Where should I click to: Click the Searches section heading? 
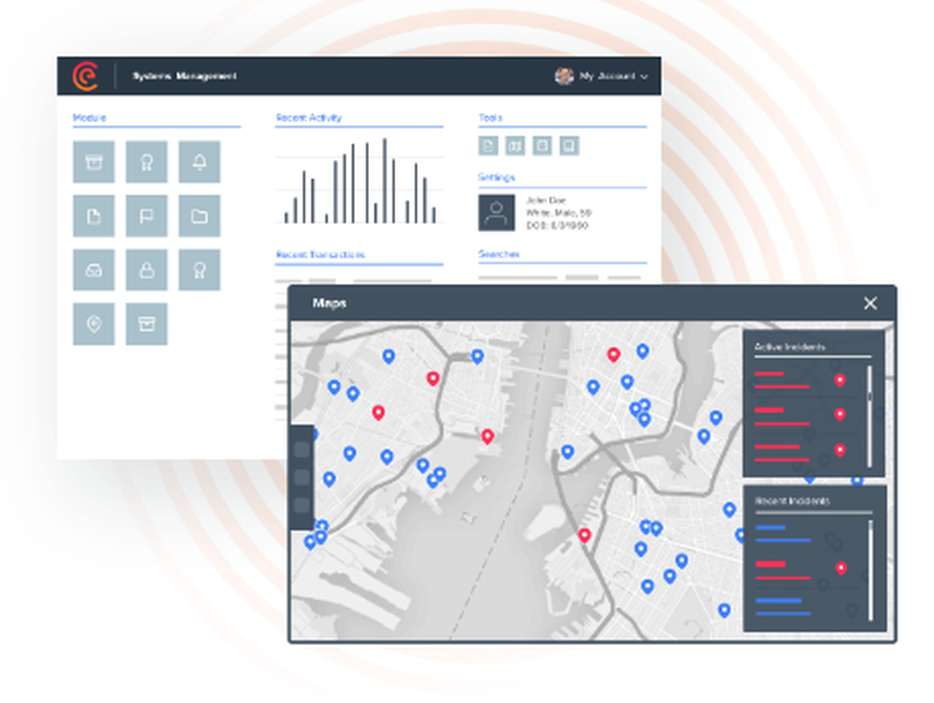pyautogui.click(x=499, y=254)
